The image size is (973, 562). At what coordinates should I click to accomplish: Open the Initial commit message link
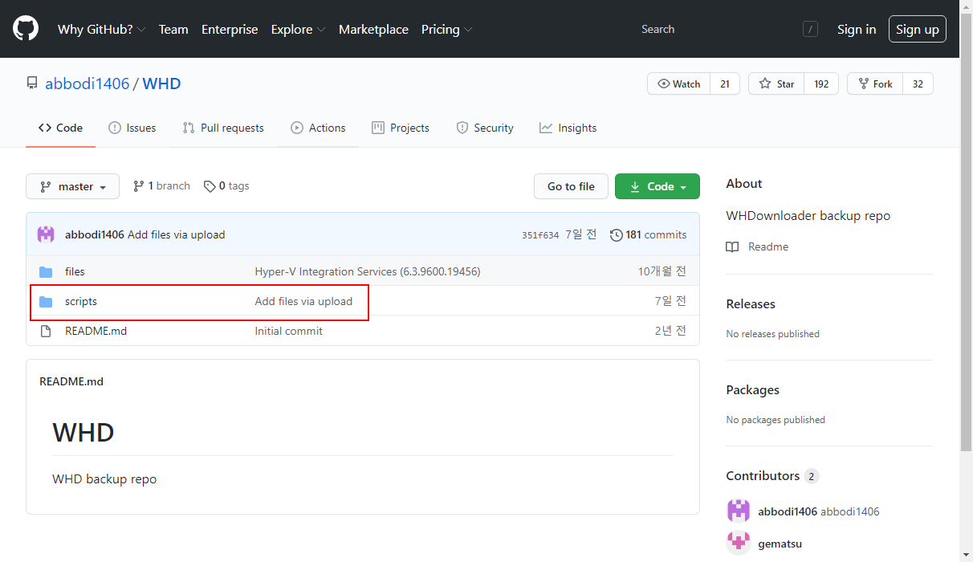[289, 331]
